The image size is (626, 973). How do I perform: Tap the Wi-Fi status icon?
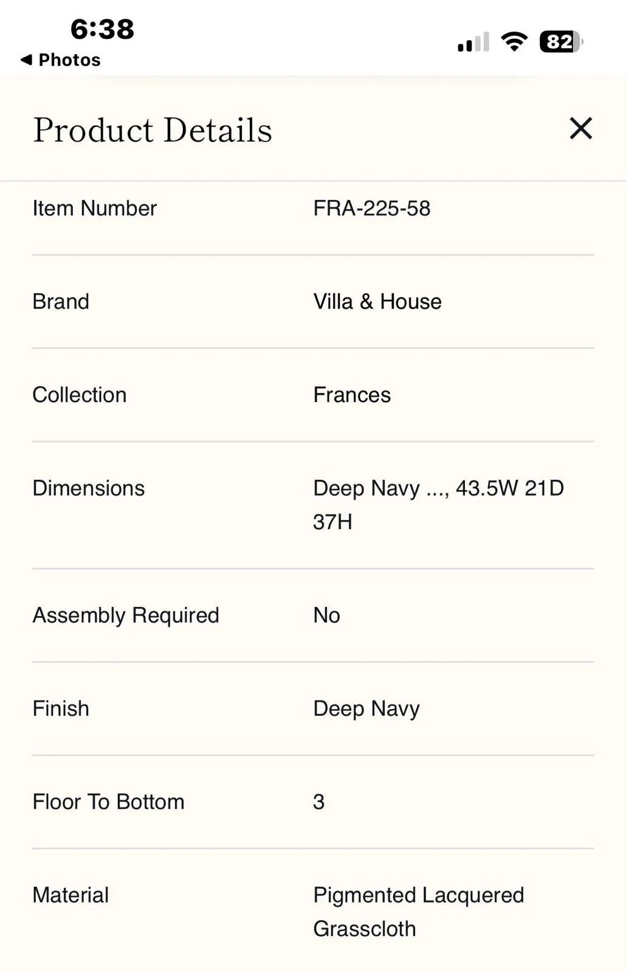[x=514, y=42]
